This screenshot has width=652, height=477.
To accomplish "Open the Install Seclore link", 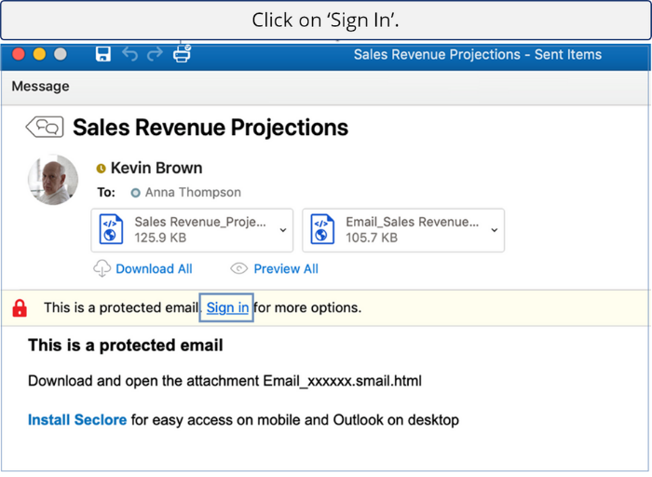I will [x=77, y=420].
